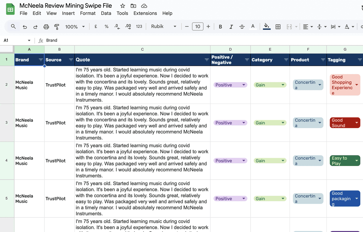Open the Help menu
The height and width of the screenshot is (232, 363).
click(167, 13)
